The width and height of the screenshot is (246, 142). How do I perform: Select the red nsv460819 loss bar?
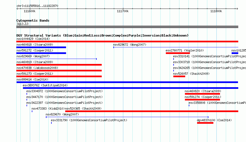[x=59, y=65]
